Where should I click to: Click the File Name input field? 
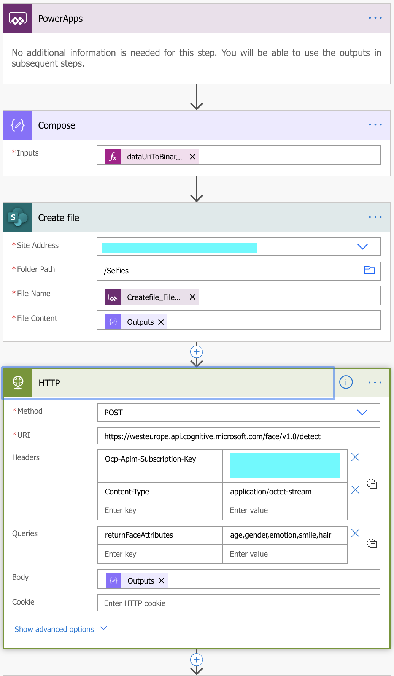(x=238, y=296)
